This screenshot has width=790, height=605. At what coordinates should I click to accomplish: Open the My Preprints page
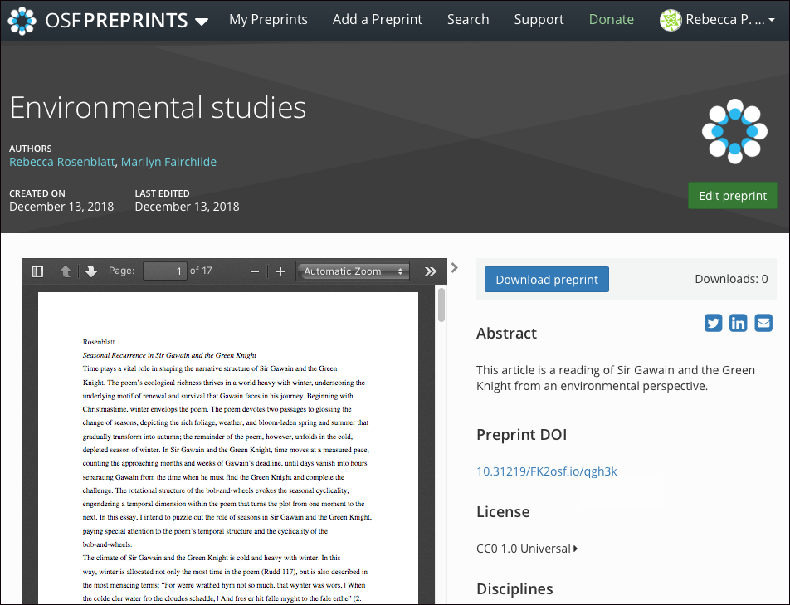coord(268,19)
